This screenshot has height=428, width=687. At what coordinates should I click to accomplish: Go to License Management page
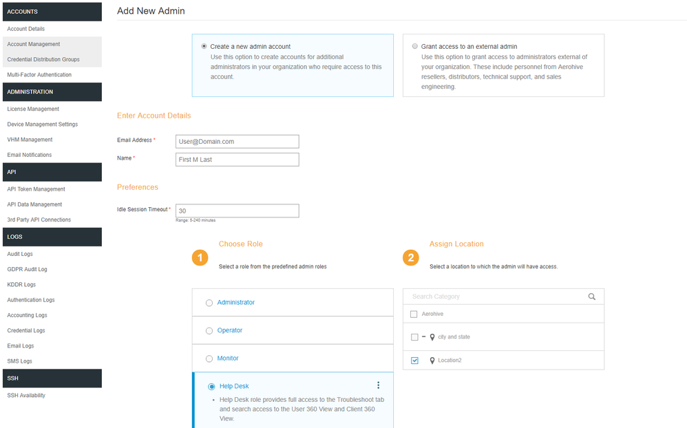coord(33,109)
